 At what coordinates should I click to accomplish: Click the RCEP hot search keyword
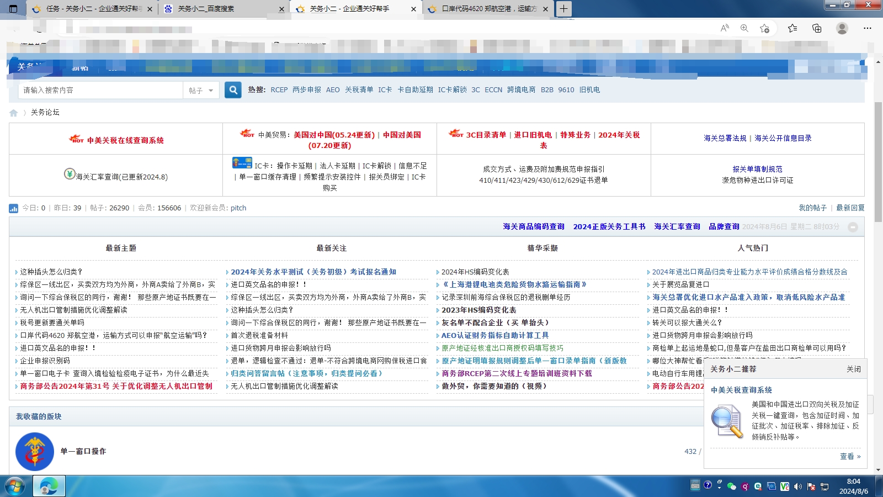tap(279, 90)
